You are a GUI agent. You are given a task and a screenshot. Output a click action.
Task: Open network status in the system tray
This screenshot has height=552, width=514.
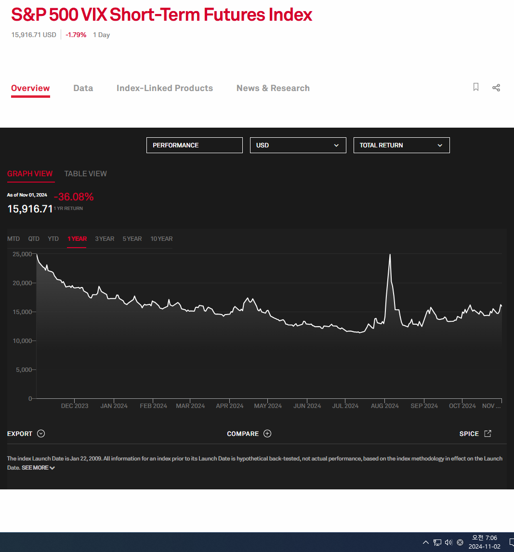pyautogui.click(x=437, y=542)
